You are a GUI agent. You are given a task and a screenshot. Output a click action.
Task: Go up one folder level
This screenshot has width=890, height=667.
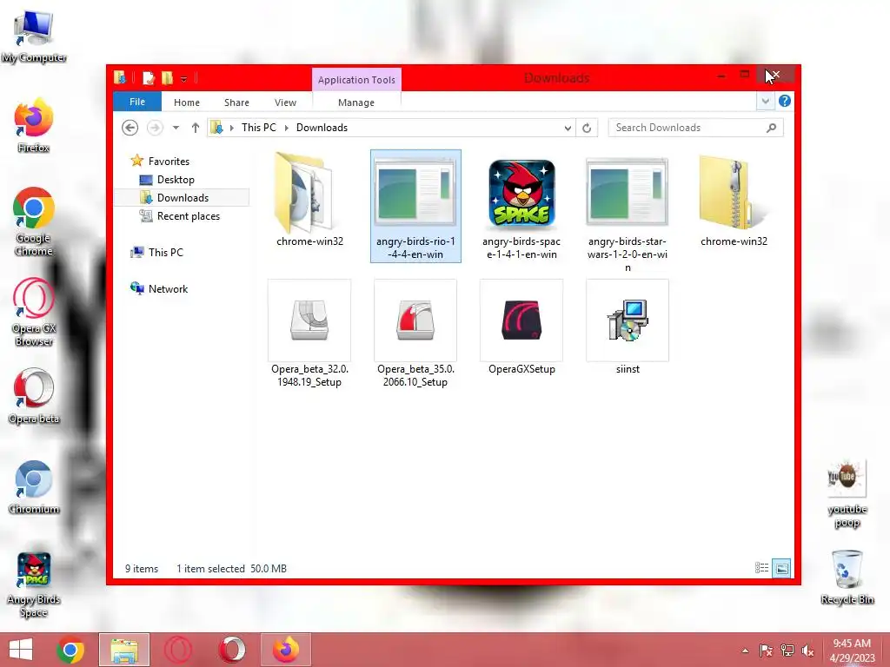(x=196, y=128)
